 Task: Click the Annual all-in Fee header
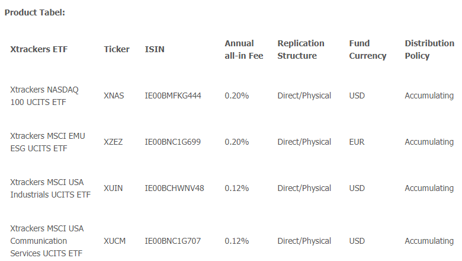tap(243, 50)
